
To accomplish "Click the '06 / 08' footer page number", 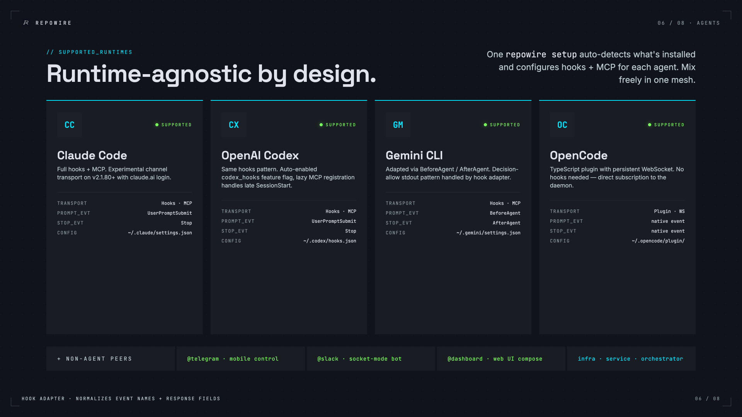I will click(x=707, y=398).
